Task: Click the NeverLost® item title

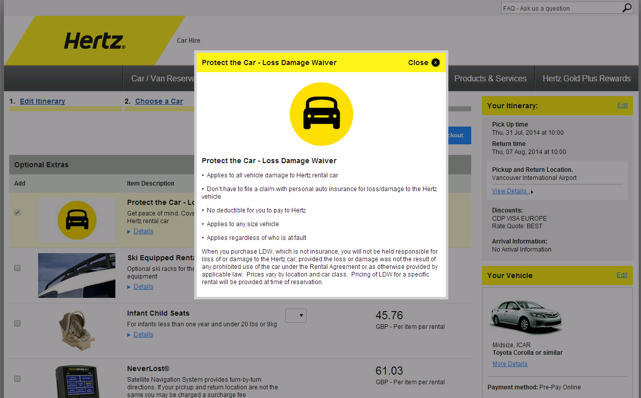Action: 148,369
